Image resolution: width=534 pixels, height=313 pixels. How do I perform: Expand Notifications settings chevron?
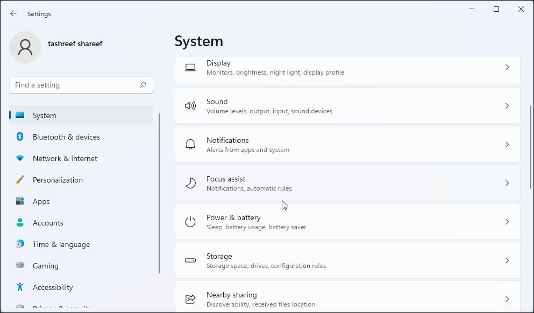(x=507, y=144)
